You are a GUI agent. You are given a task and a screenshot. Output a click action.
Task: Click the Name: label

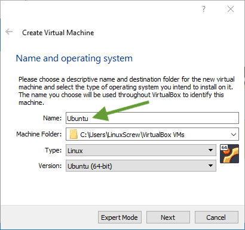coord(53,118)
